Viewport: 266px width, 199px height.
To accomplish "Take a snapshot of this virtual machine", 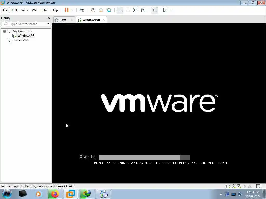I will point(93,10).
